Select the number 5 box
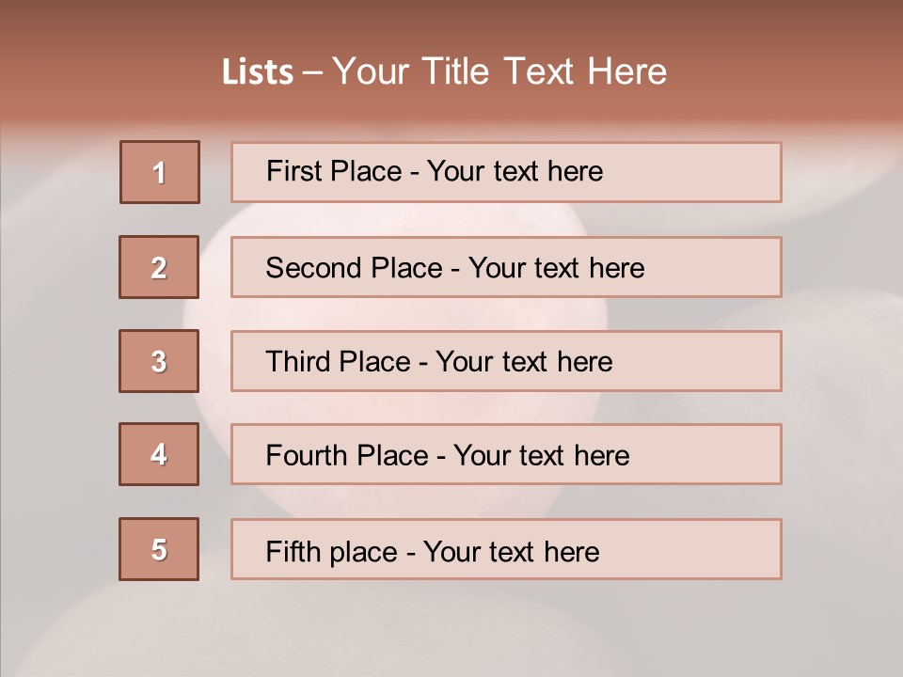This screenshot has width=903, height=677. pyautogui.click(x=159, y=549)
